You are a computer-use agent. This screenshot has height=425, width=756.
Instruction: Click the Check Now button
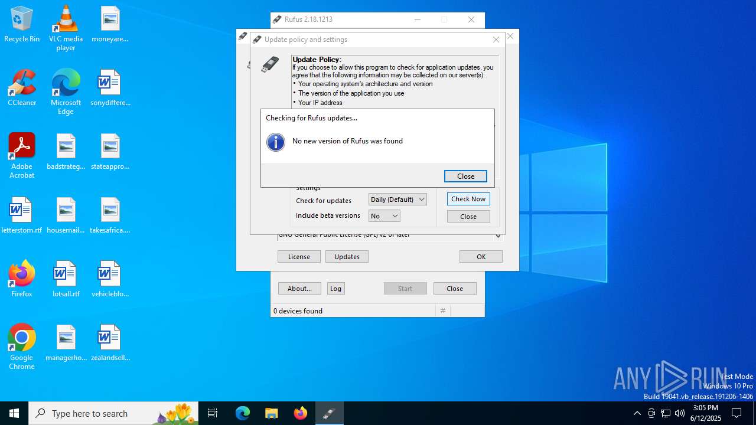click(468, 199)
